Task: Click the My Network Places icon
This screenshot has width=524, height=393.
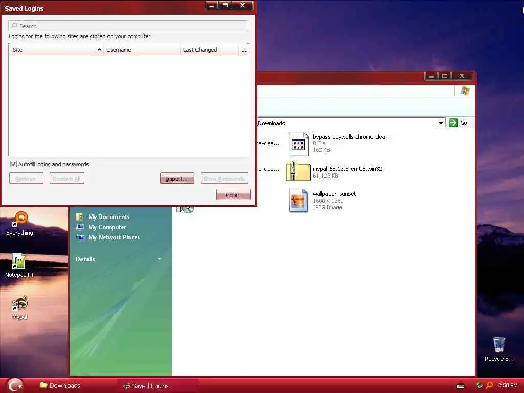Action: 80,237
